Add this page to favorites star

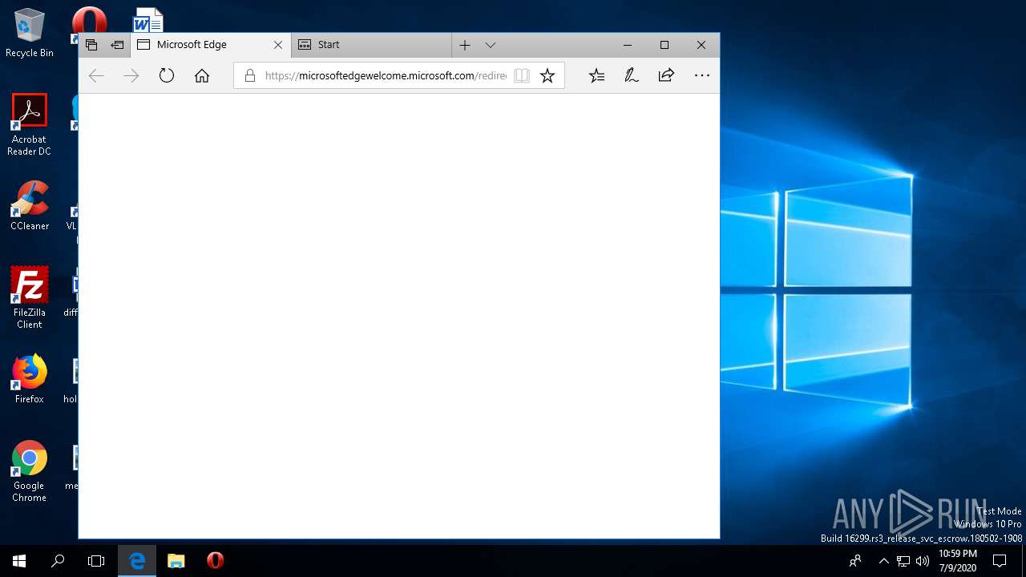(x=547, y=75)
